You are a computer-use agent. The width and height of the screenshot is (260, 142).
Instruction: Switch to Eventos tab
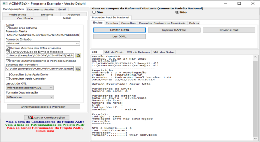pyautogui.click(x=112, y=23)
